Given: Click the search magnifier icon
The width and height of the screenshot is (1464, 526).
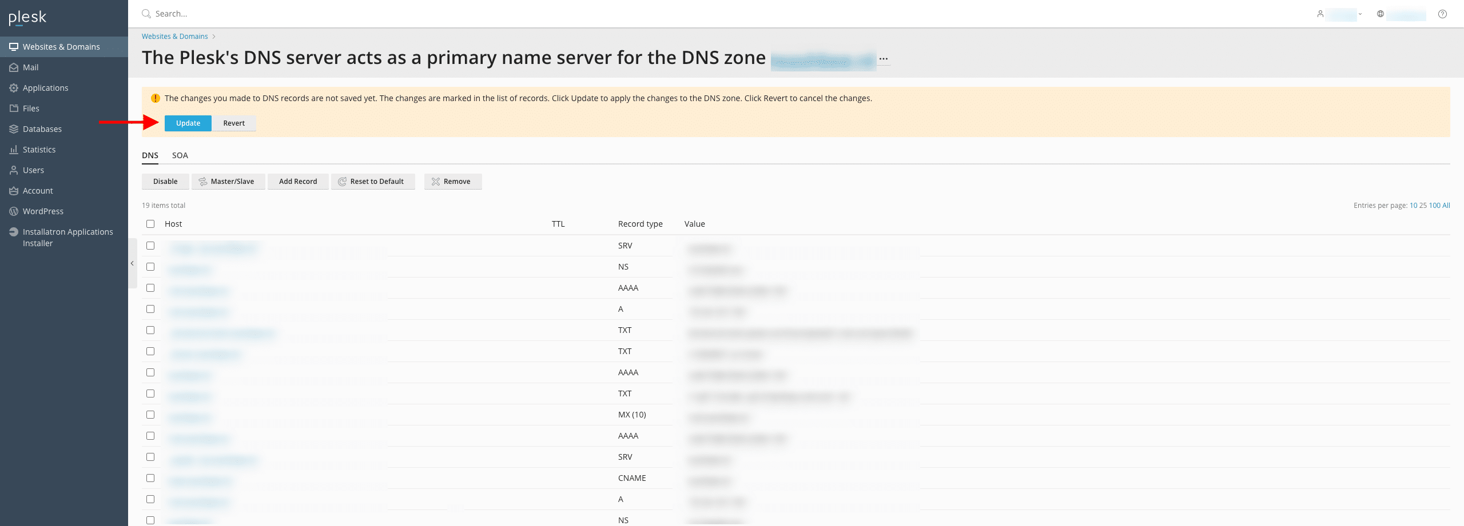Looking at the screenshot, I should [146, 14].
